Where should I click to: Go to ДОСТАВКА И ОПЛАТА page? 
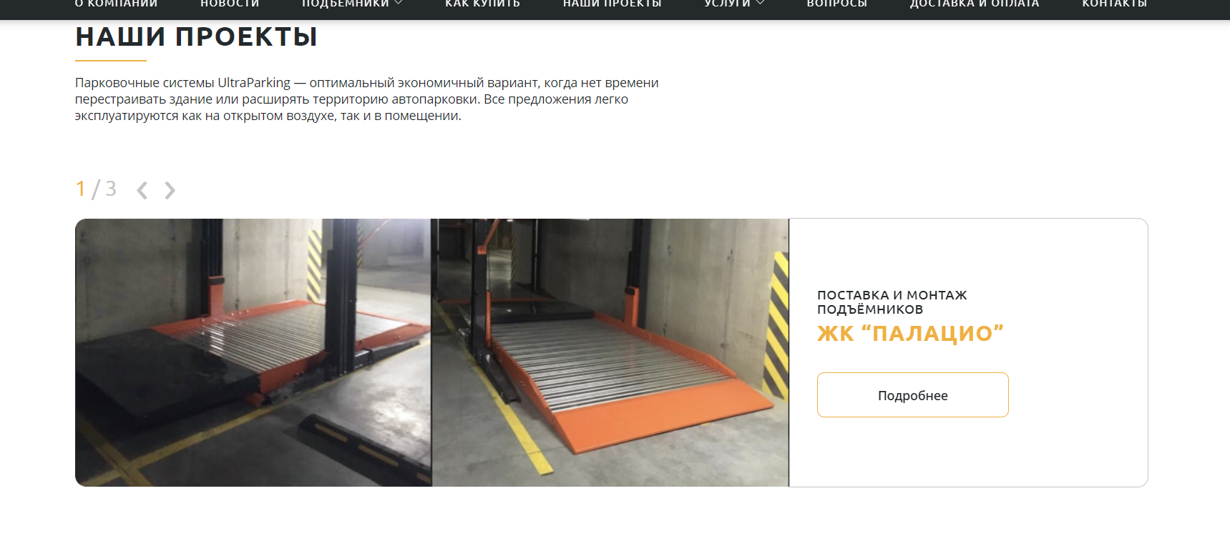pyautogui.click(x=974, y=4)
